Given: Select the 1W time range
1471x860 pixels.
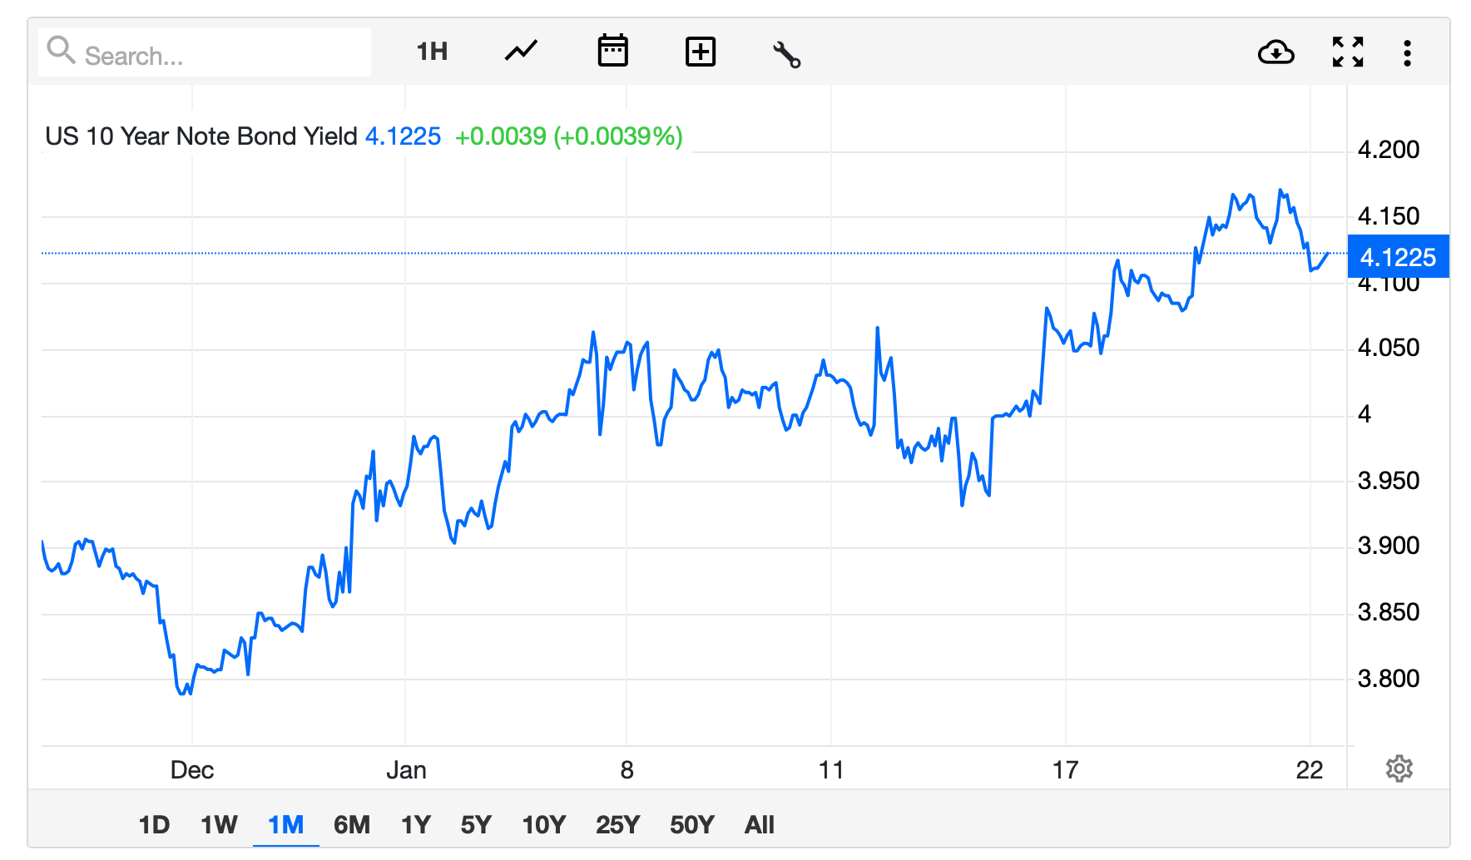Looking at the screenshot, I should (219, 825).
